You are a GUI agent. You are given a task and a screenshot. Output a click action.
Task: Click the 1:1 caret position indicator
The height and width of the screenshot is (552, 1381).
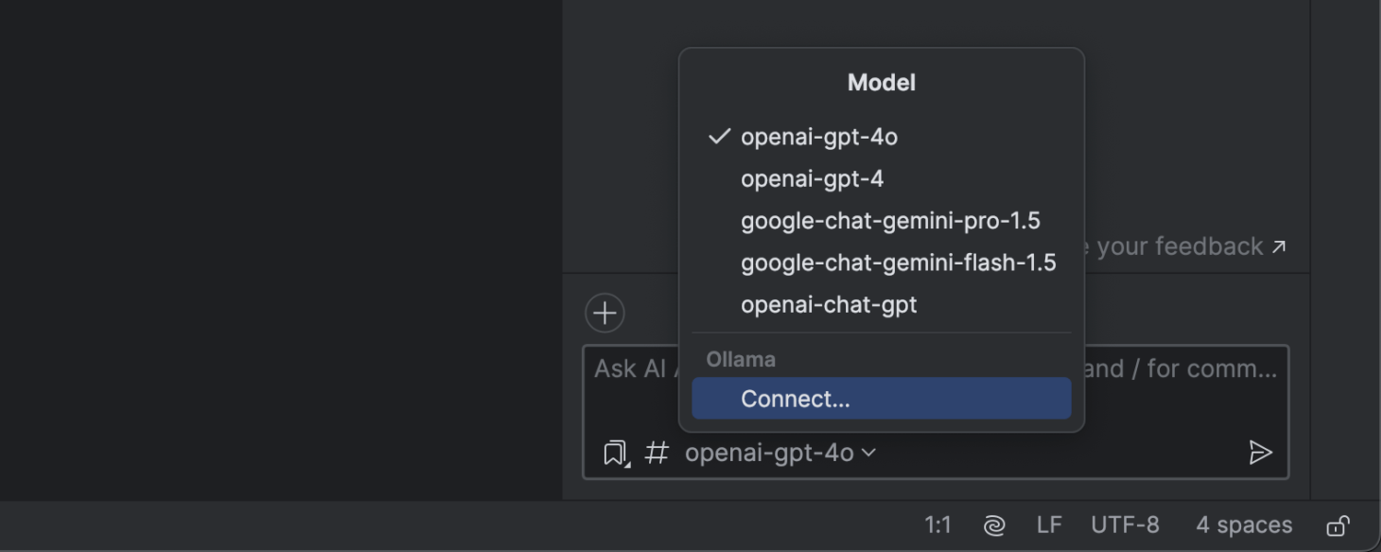tap(937, 525)
